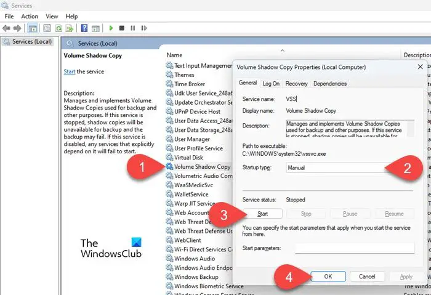Click the Restart Service toolbar icon
This screenshot has width=431, height=295.
pyautogui.click(x=144, y=28)
